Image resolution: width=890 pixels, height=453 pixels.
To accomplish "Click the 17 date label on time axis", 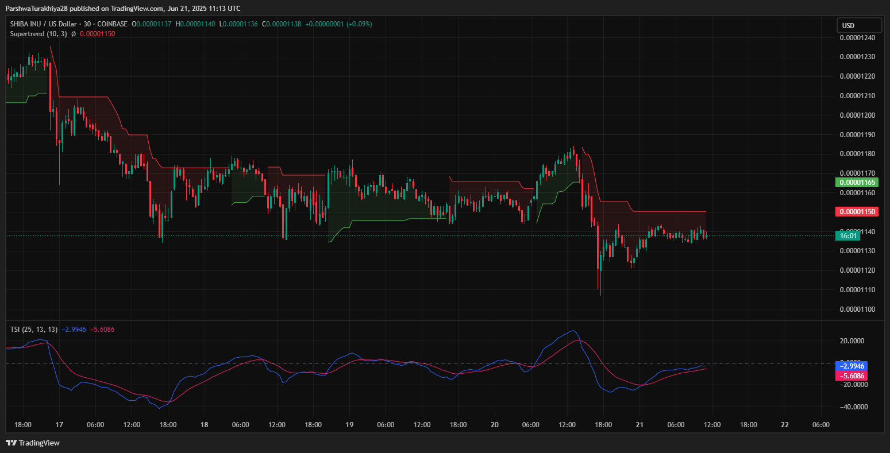I will coord(59,425).
